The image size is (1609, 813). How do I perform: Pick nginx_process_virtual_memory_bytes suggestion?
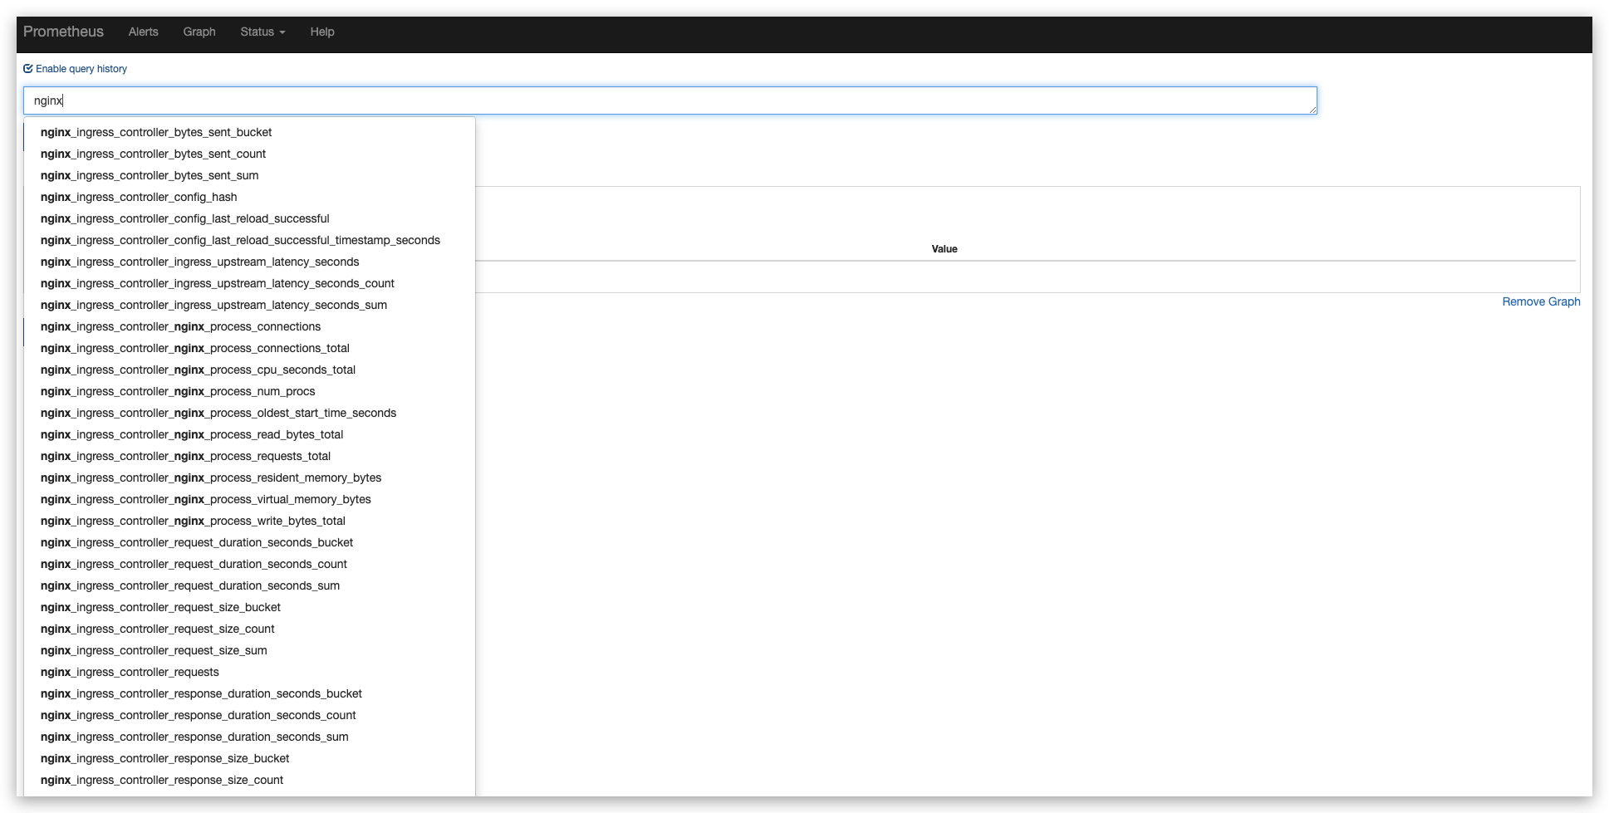(x=249, y=499)
